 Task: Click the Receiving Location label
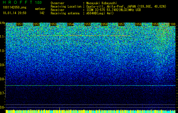(x=66, y=6)
